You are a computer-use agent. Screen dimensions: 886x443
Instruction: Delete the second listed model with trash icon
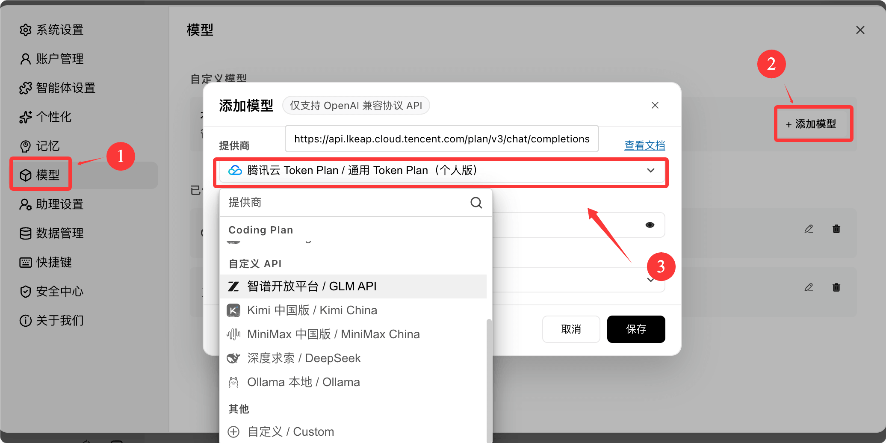point(836,287)
